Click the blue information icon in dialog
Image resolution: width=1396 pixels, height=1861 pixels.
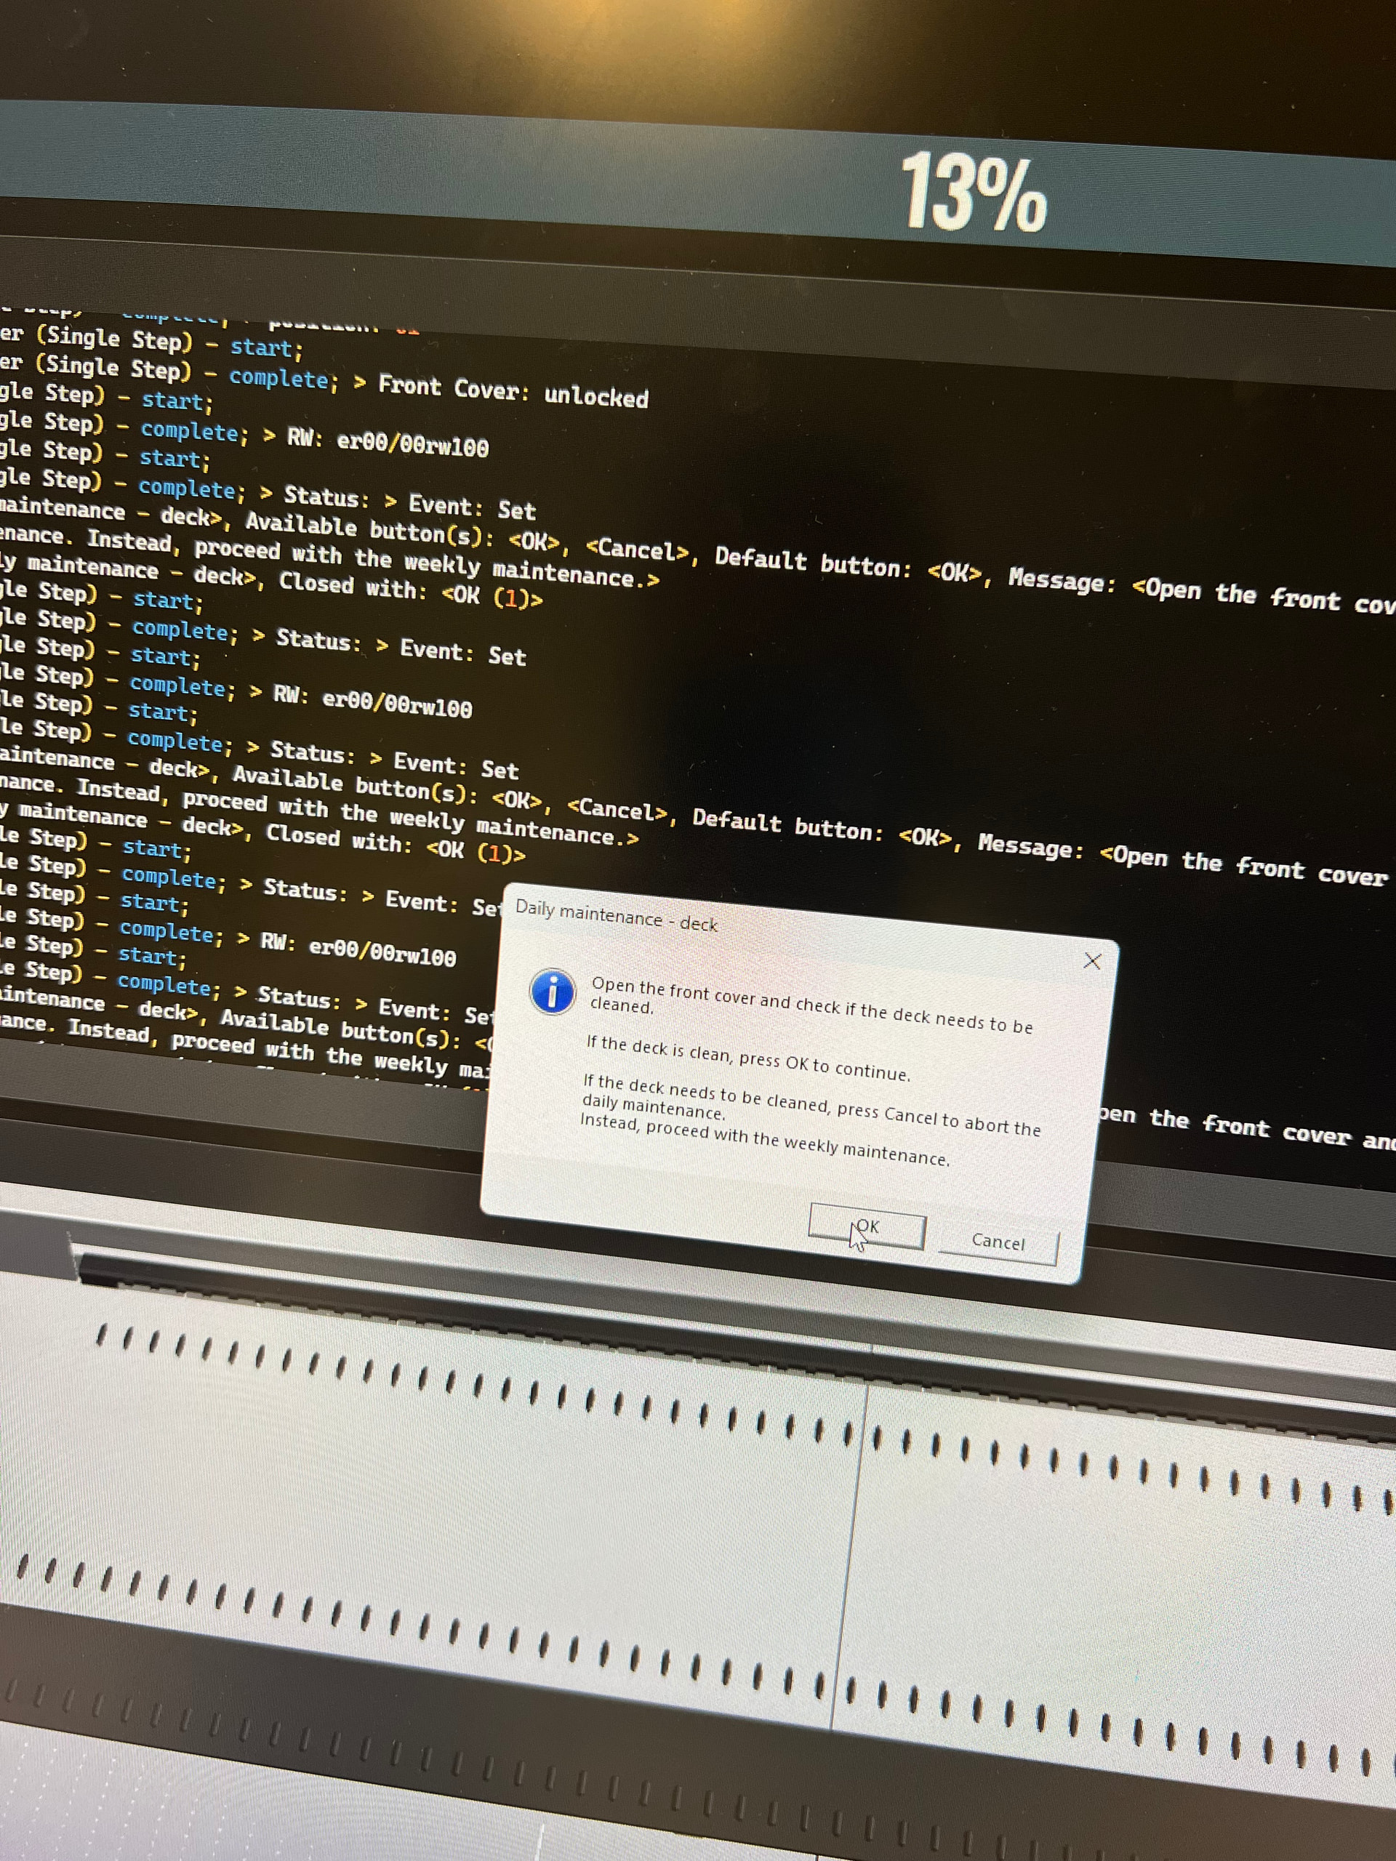click(552, 992)
